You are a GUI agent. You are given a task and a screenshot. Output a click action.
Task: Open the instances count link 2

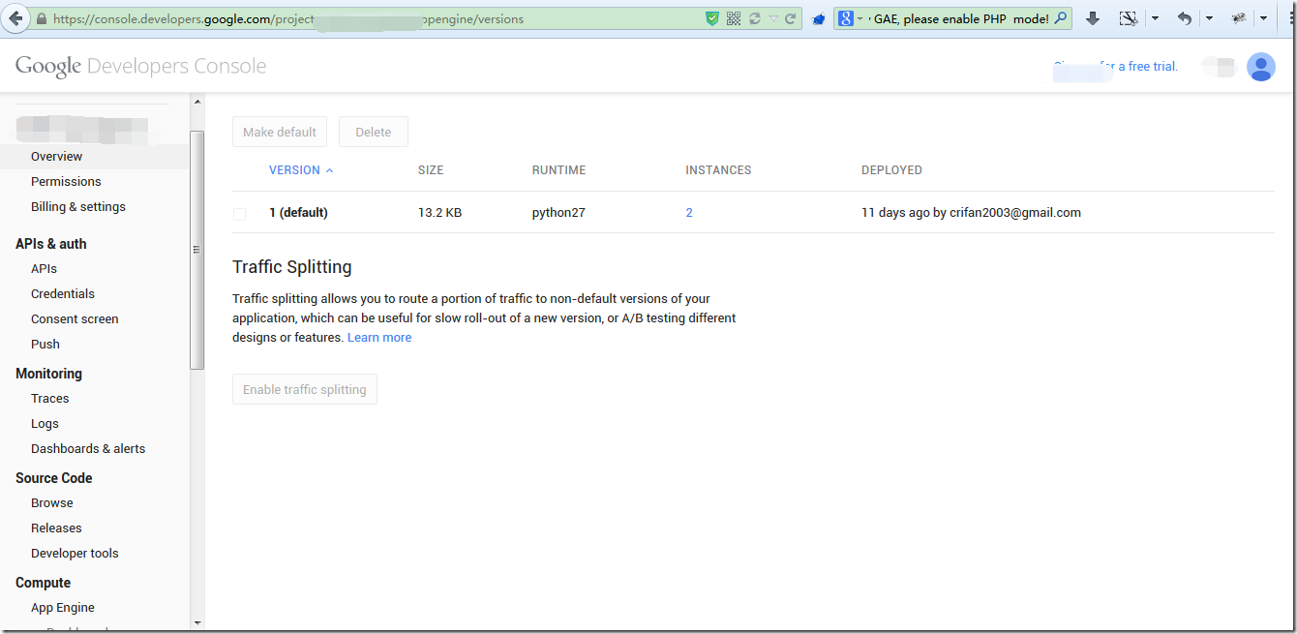(689, 213)
